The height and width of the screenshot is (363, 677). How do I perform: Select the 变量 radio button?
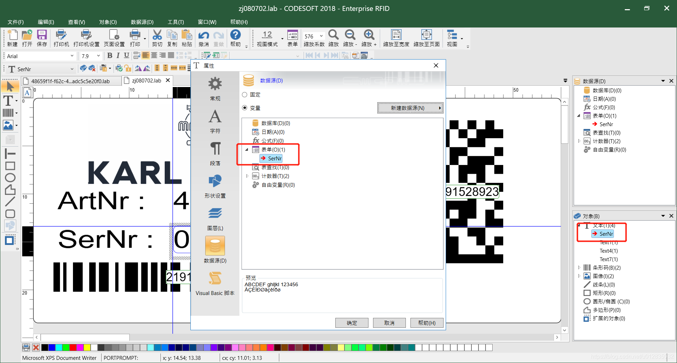(245, 108)
